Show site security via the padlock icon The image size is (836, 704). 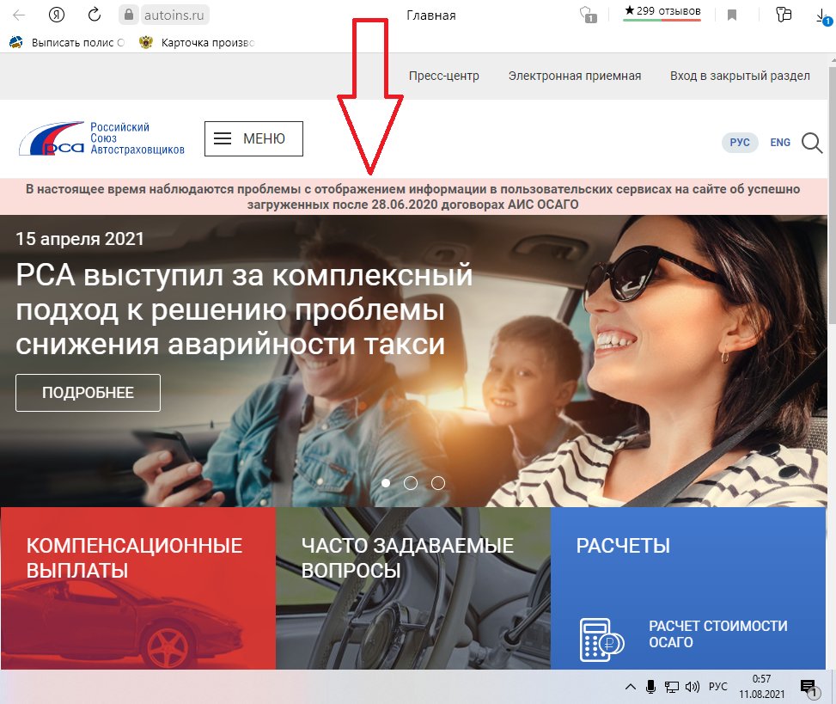[129, 15]
